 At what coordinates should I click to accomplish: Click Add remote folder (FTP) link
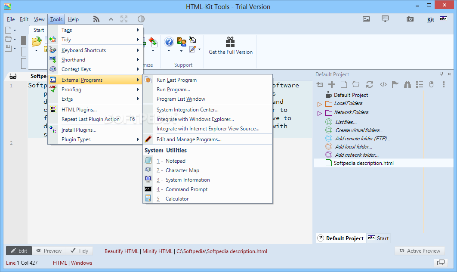pyautogui.click(x=363, y=139)
